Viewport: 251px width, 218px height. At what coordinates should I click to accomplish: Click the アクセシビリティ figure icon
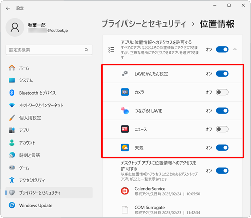[x=12, y=180]
